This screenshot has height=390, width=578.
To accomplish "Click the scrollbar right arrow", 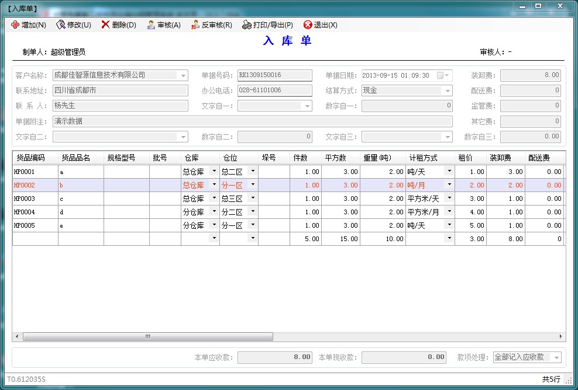I will pyautogui.click(x=562, y=337).
